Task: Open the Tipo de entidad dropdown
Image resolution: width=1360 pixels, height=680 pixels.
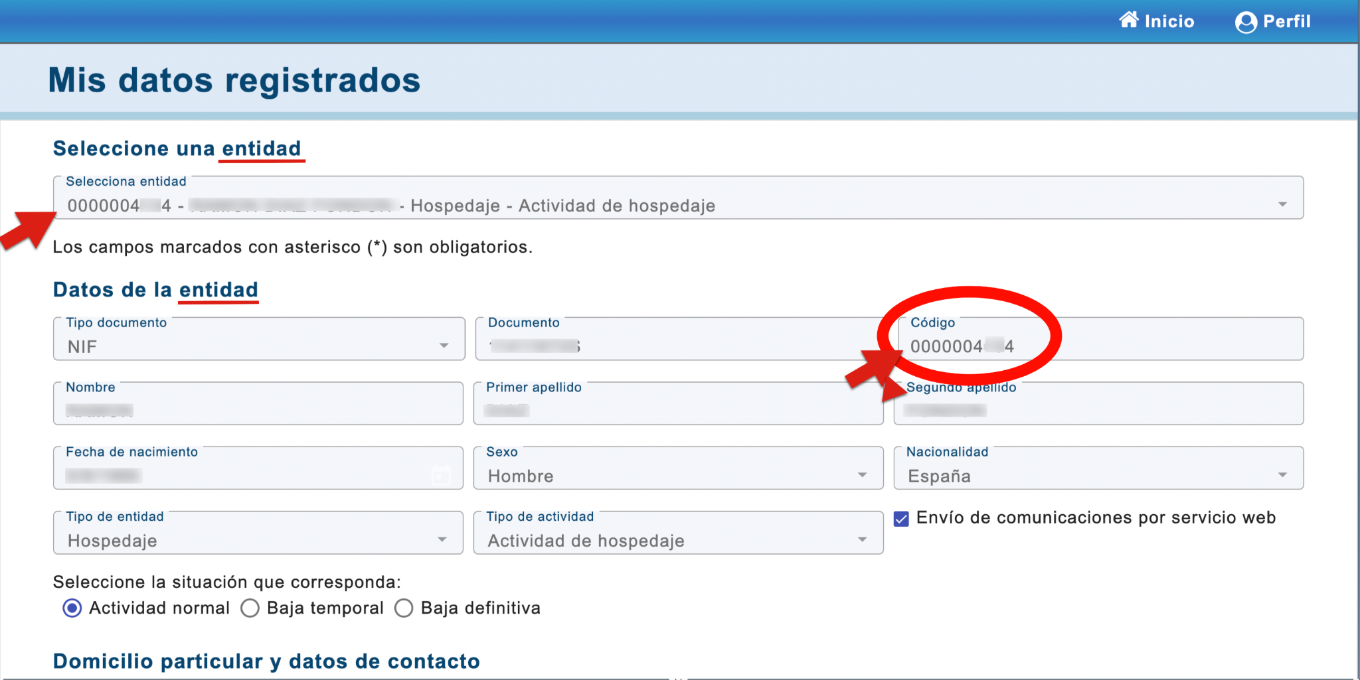Action: coord(258,533)
